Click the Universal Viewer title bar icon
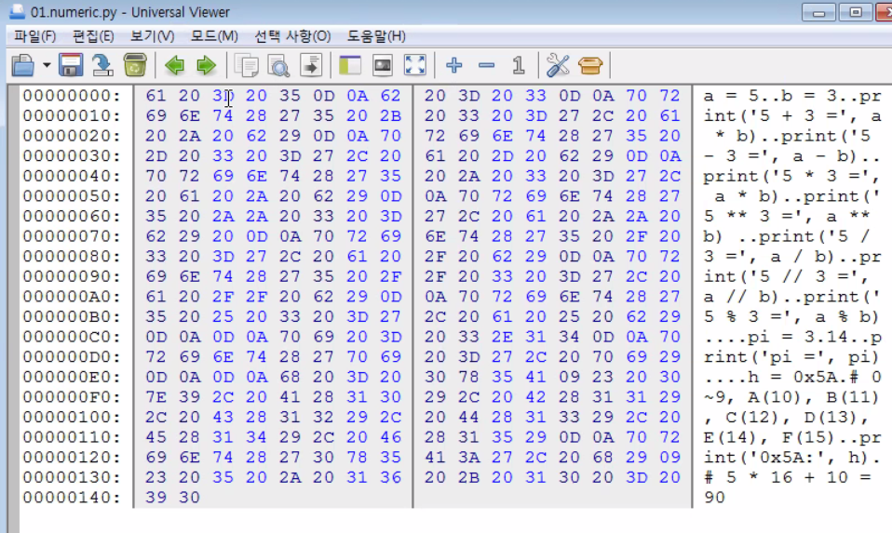This screenshot has height=533, width=892. click(x=17, y=11)
